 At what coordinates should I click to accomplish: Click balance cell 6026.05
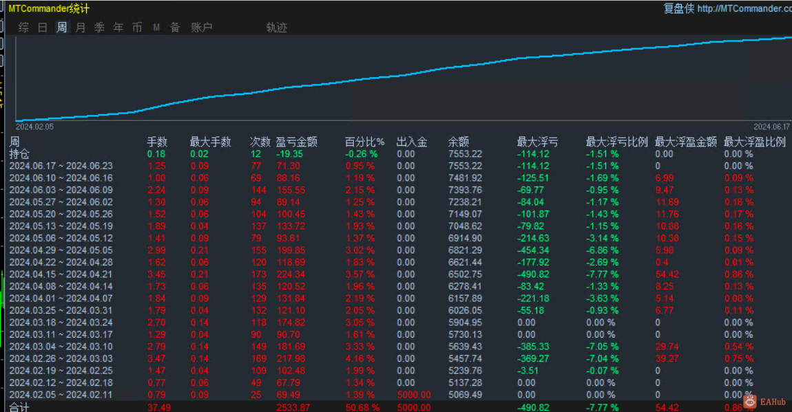pyautogui.click(x=465, y=311)
